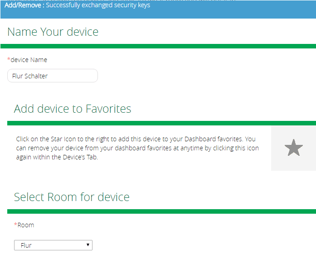Click the 'Name Your device' heading
The image size is (316, 254).
coord(53,32)
